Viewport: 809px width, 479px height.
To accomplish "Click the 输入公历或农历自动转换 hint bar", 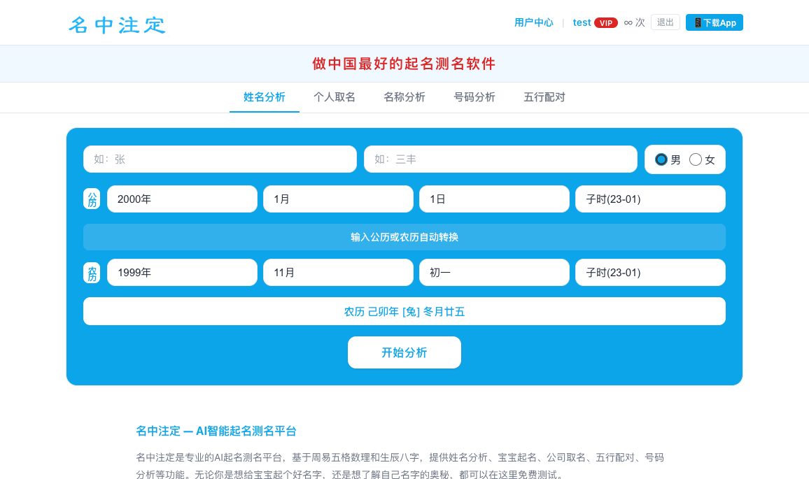I will (404, 237).
